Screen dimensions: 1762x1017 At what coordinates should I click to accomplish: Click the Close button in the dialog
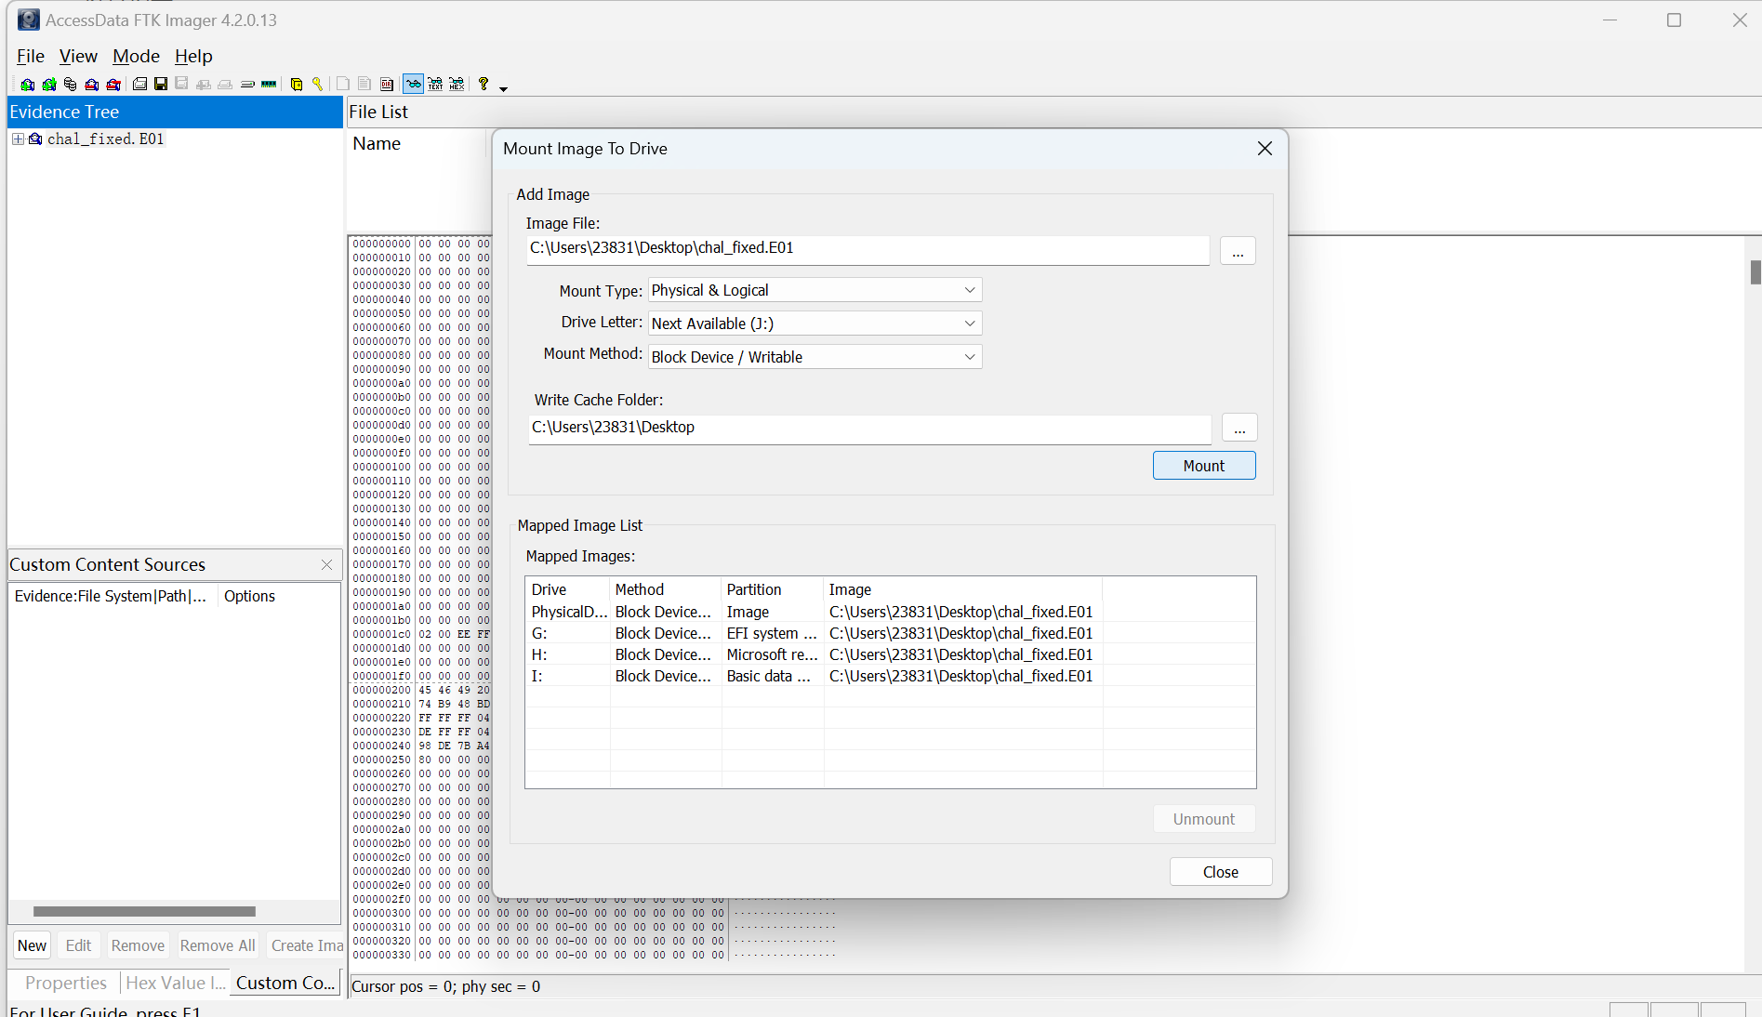coord(1221,872)
